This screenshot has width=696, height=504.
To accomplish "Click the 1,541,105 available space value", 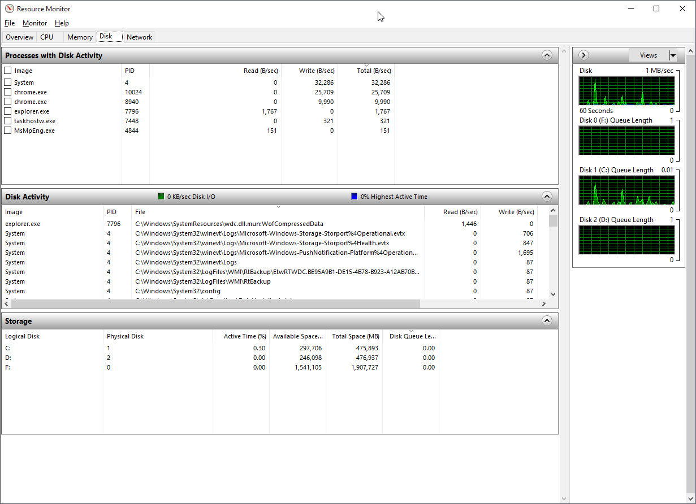I will click(308, 367).
